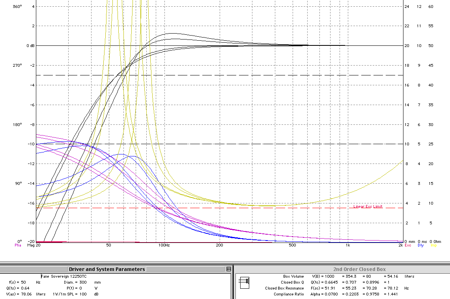Select the Pha phase legend label

[x=18, y=245]
